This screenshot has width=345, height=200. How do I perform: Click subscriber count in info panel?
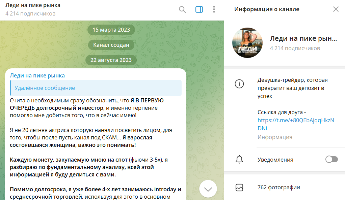point(295,48)
